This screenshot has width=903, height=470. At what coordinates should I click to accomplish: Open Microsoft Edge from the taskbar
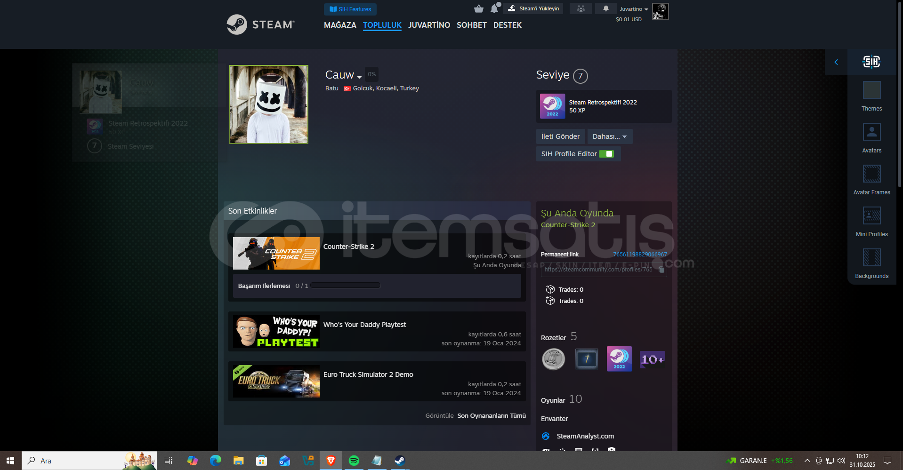pyautogui.click(x=216, y=461)
